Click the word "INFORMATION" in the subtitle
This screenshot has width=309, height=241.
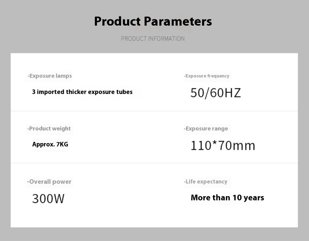[x=166, y=39]
